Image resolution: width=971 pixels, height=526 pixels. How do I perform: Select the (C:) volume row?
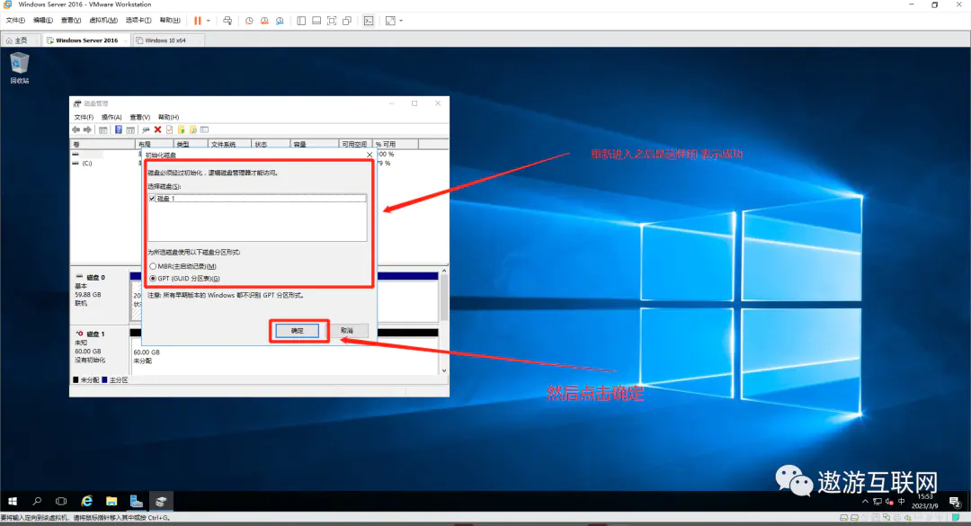(87, 164)
